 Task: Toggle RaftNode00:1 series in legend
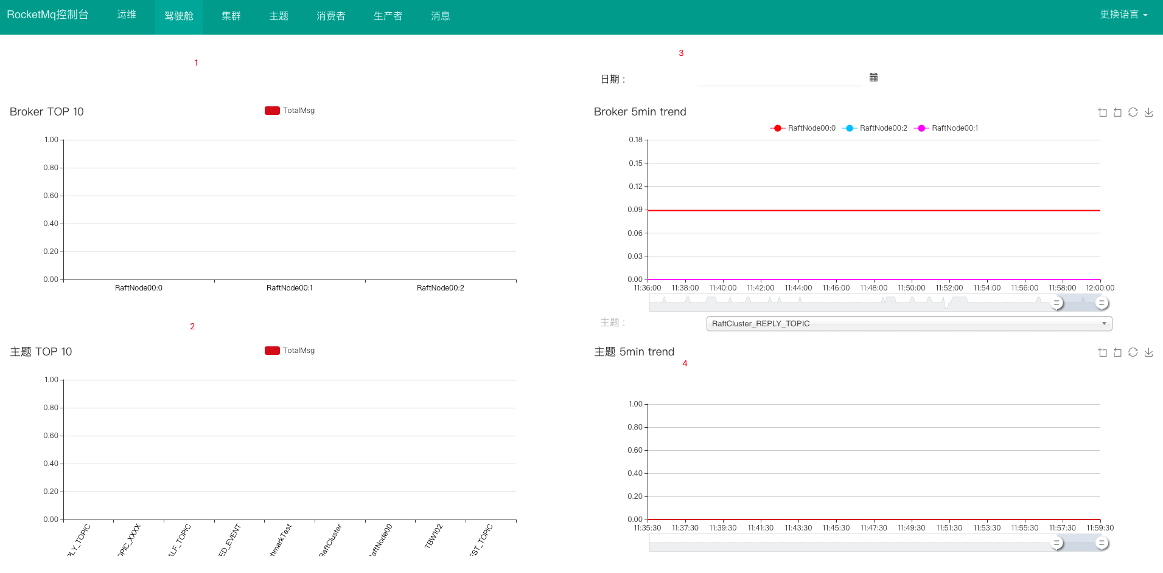[946, 128]
